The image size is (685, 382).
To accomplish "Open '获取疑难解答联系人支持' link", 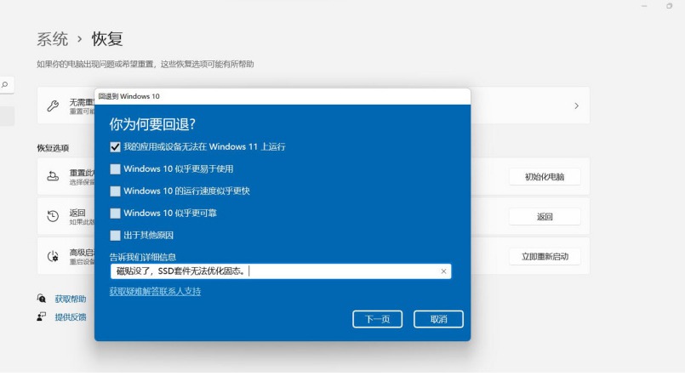I will (x=155, y=292).
